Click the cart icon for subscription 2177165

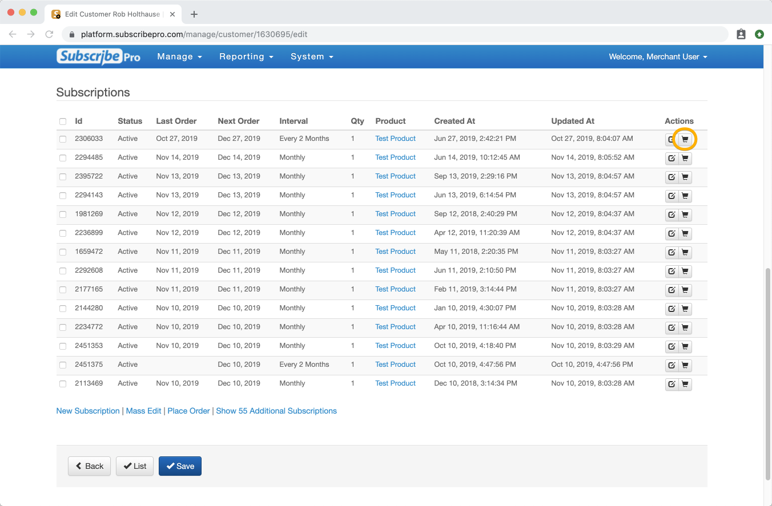pos(685,290)
